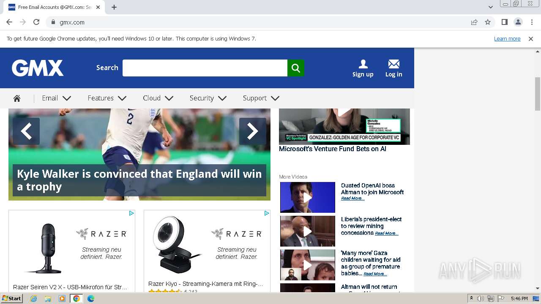Click the page vertical scrollbar thumb
Viewport: 541px width, 304px height.
(x=538, y=94)
